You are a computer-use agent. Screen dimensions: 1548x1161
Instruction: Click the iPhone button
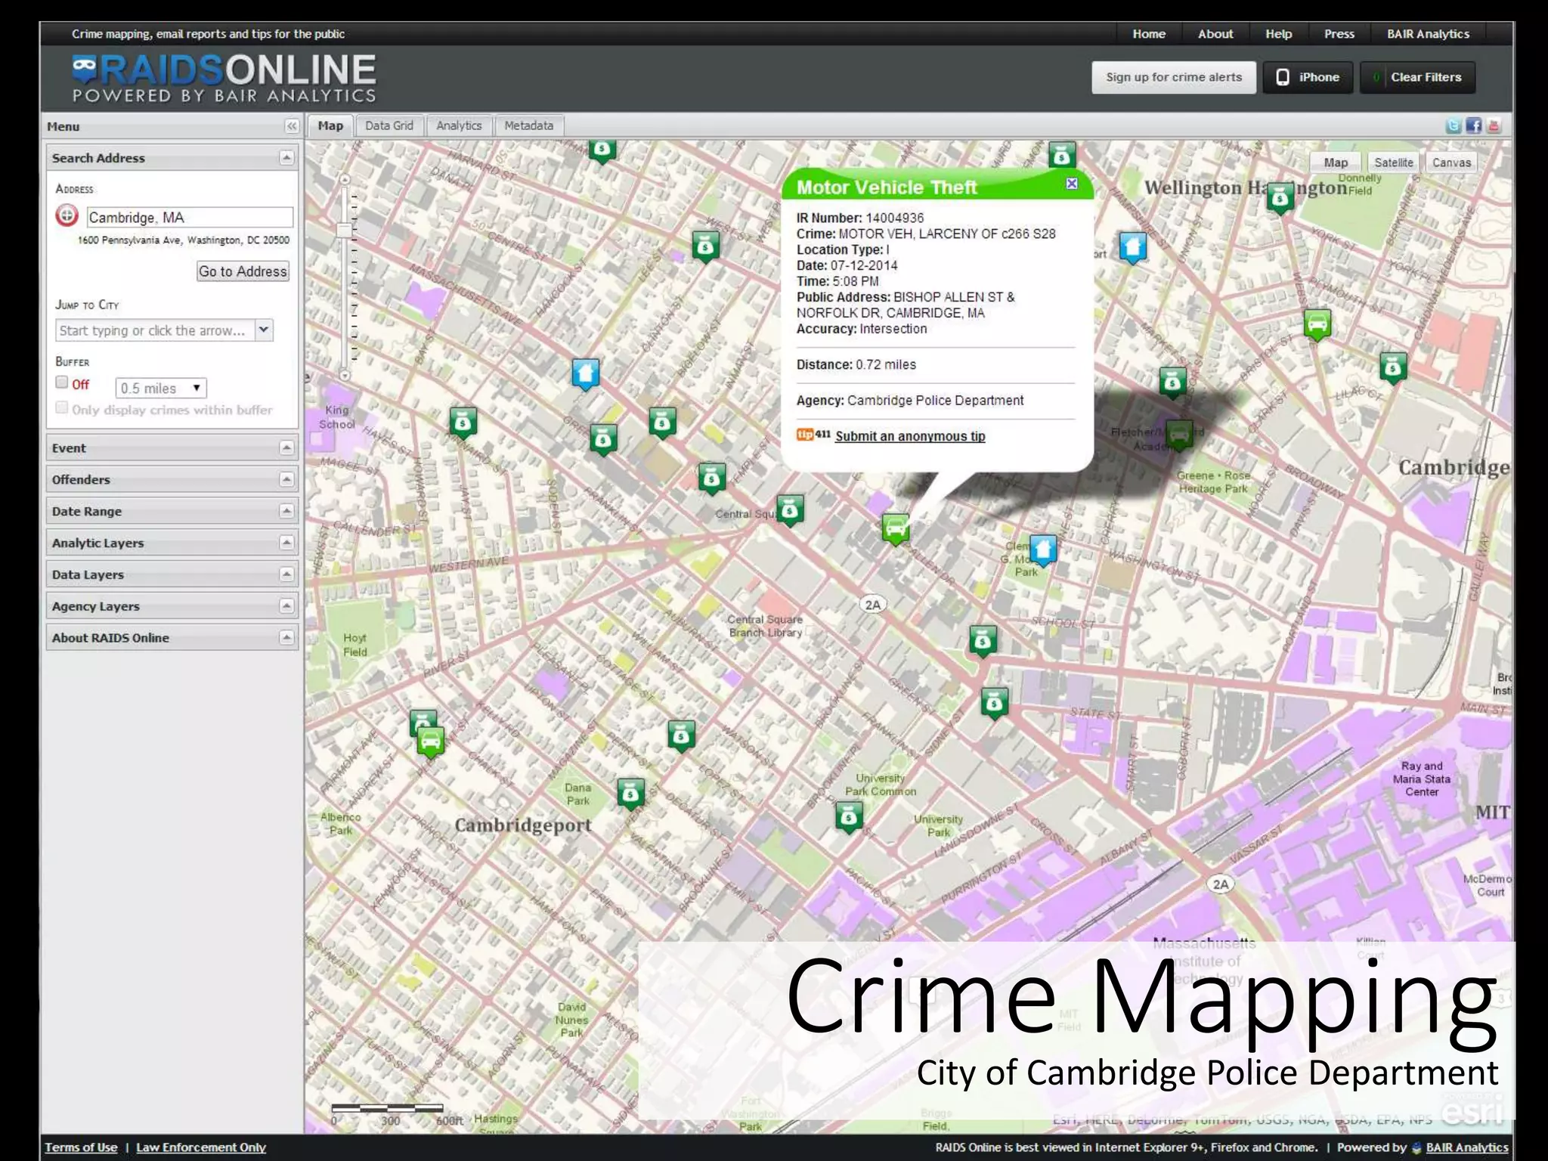[1308, 77]
